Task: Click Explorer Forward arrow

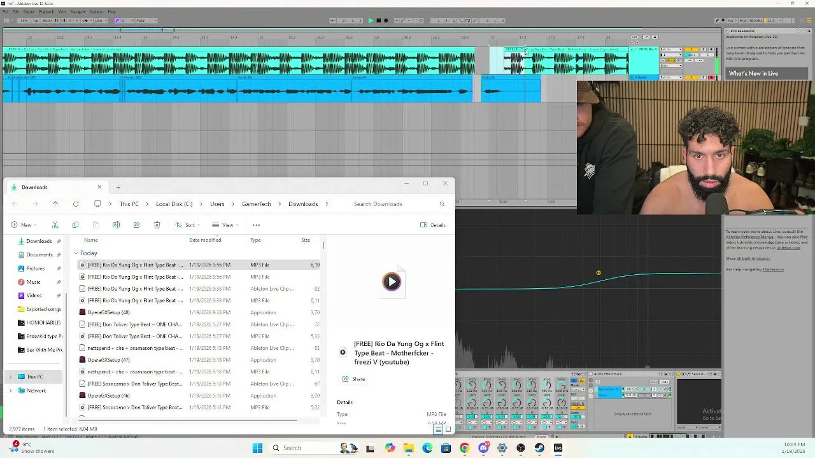Action: point(35,204)
